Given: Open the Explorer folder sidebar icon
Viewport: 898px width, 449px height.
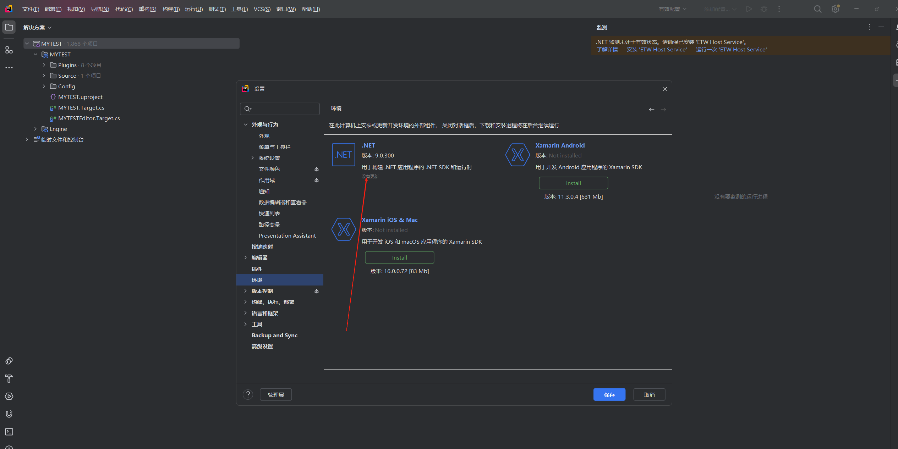Looking at the screenshot, I should coord(9,27).
